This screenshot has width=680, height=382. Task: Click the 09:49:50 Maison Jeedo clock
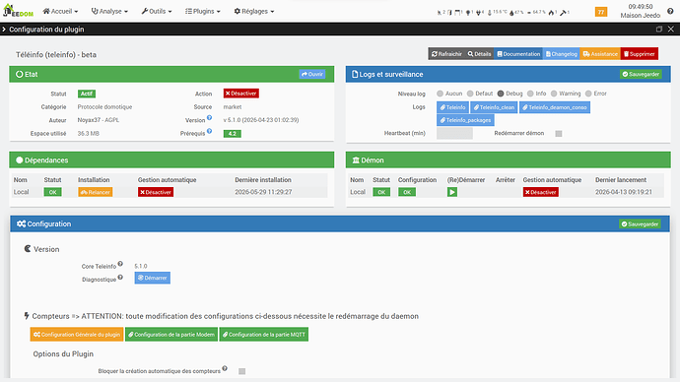(x=641, y=11)
